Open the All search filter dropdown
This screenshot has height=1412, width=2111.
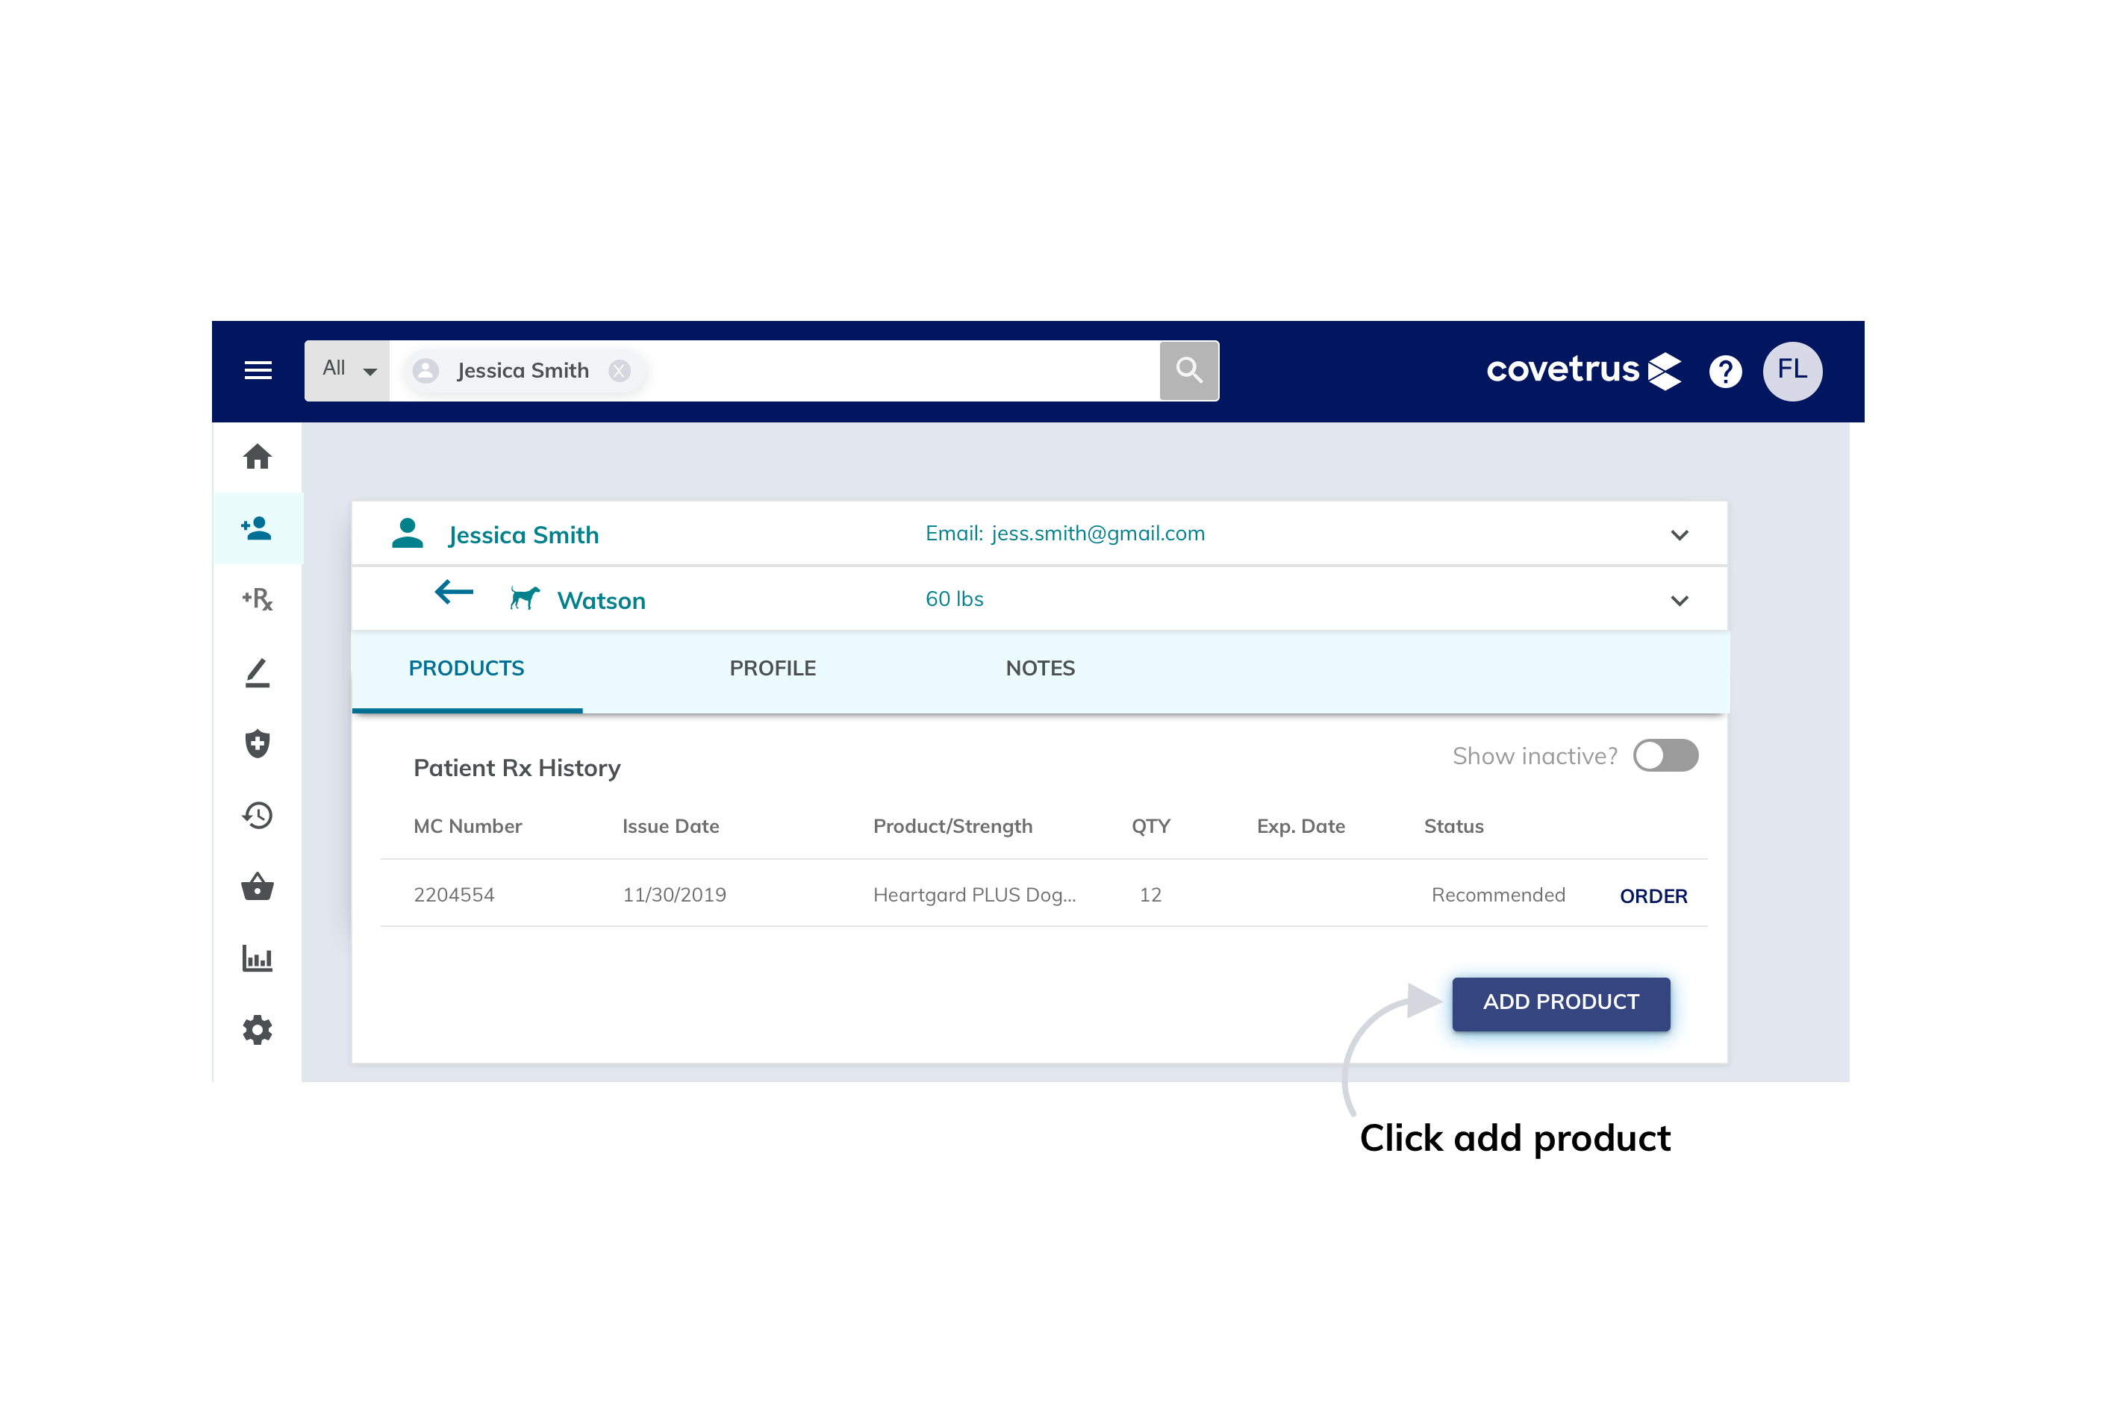coord(349,370)
